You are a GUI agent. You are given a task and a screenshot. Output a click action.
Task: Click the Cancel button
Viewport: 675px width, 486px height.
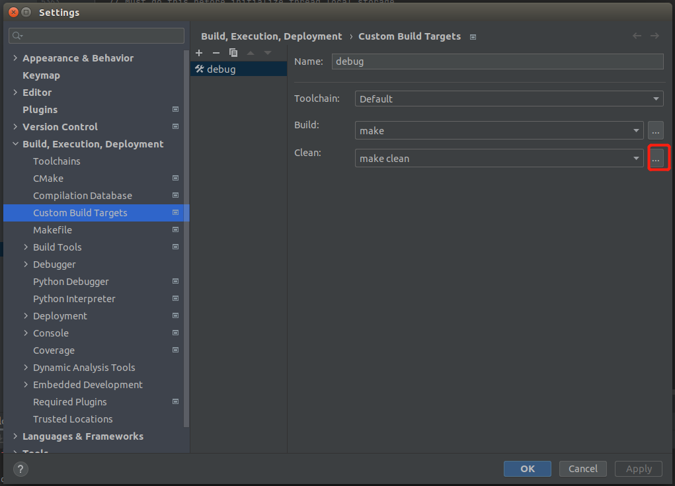click(583, 469)
